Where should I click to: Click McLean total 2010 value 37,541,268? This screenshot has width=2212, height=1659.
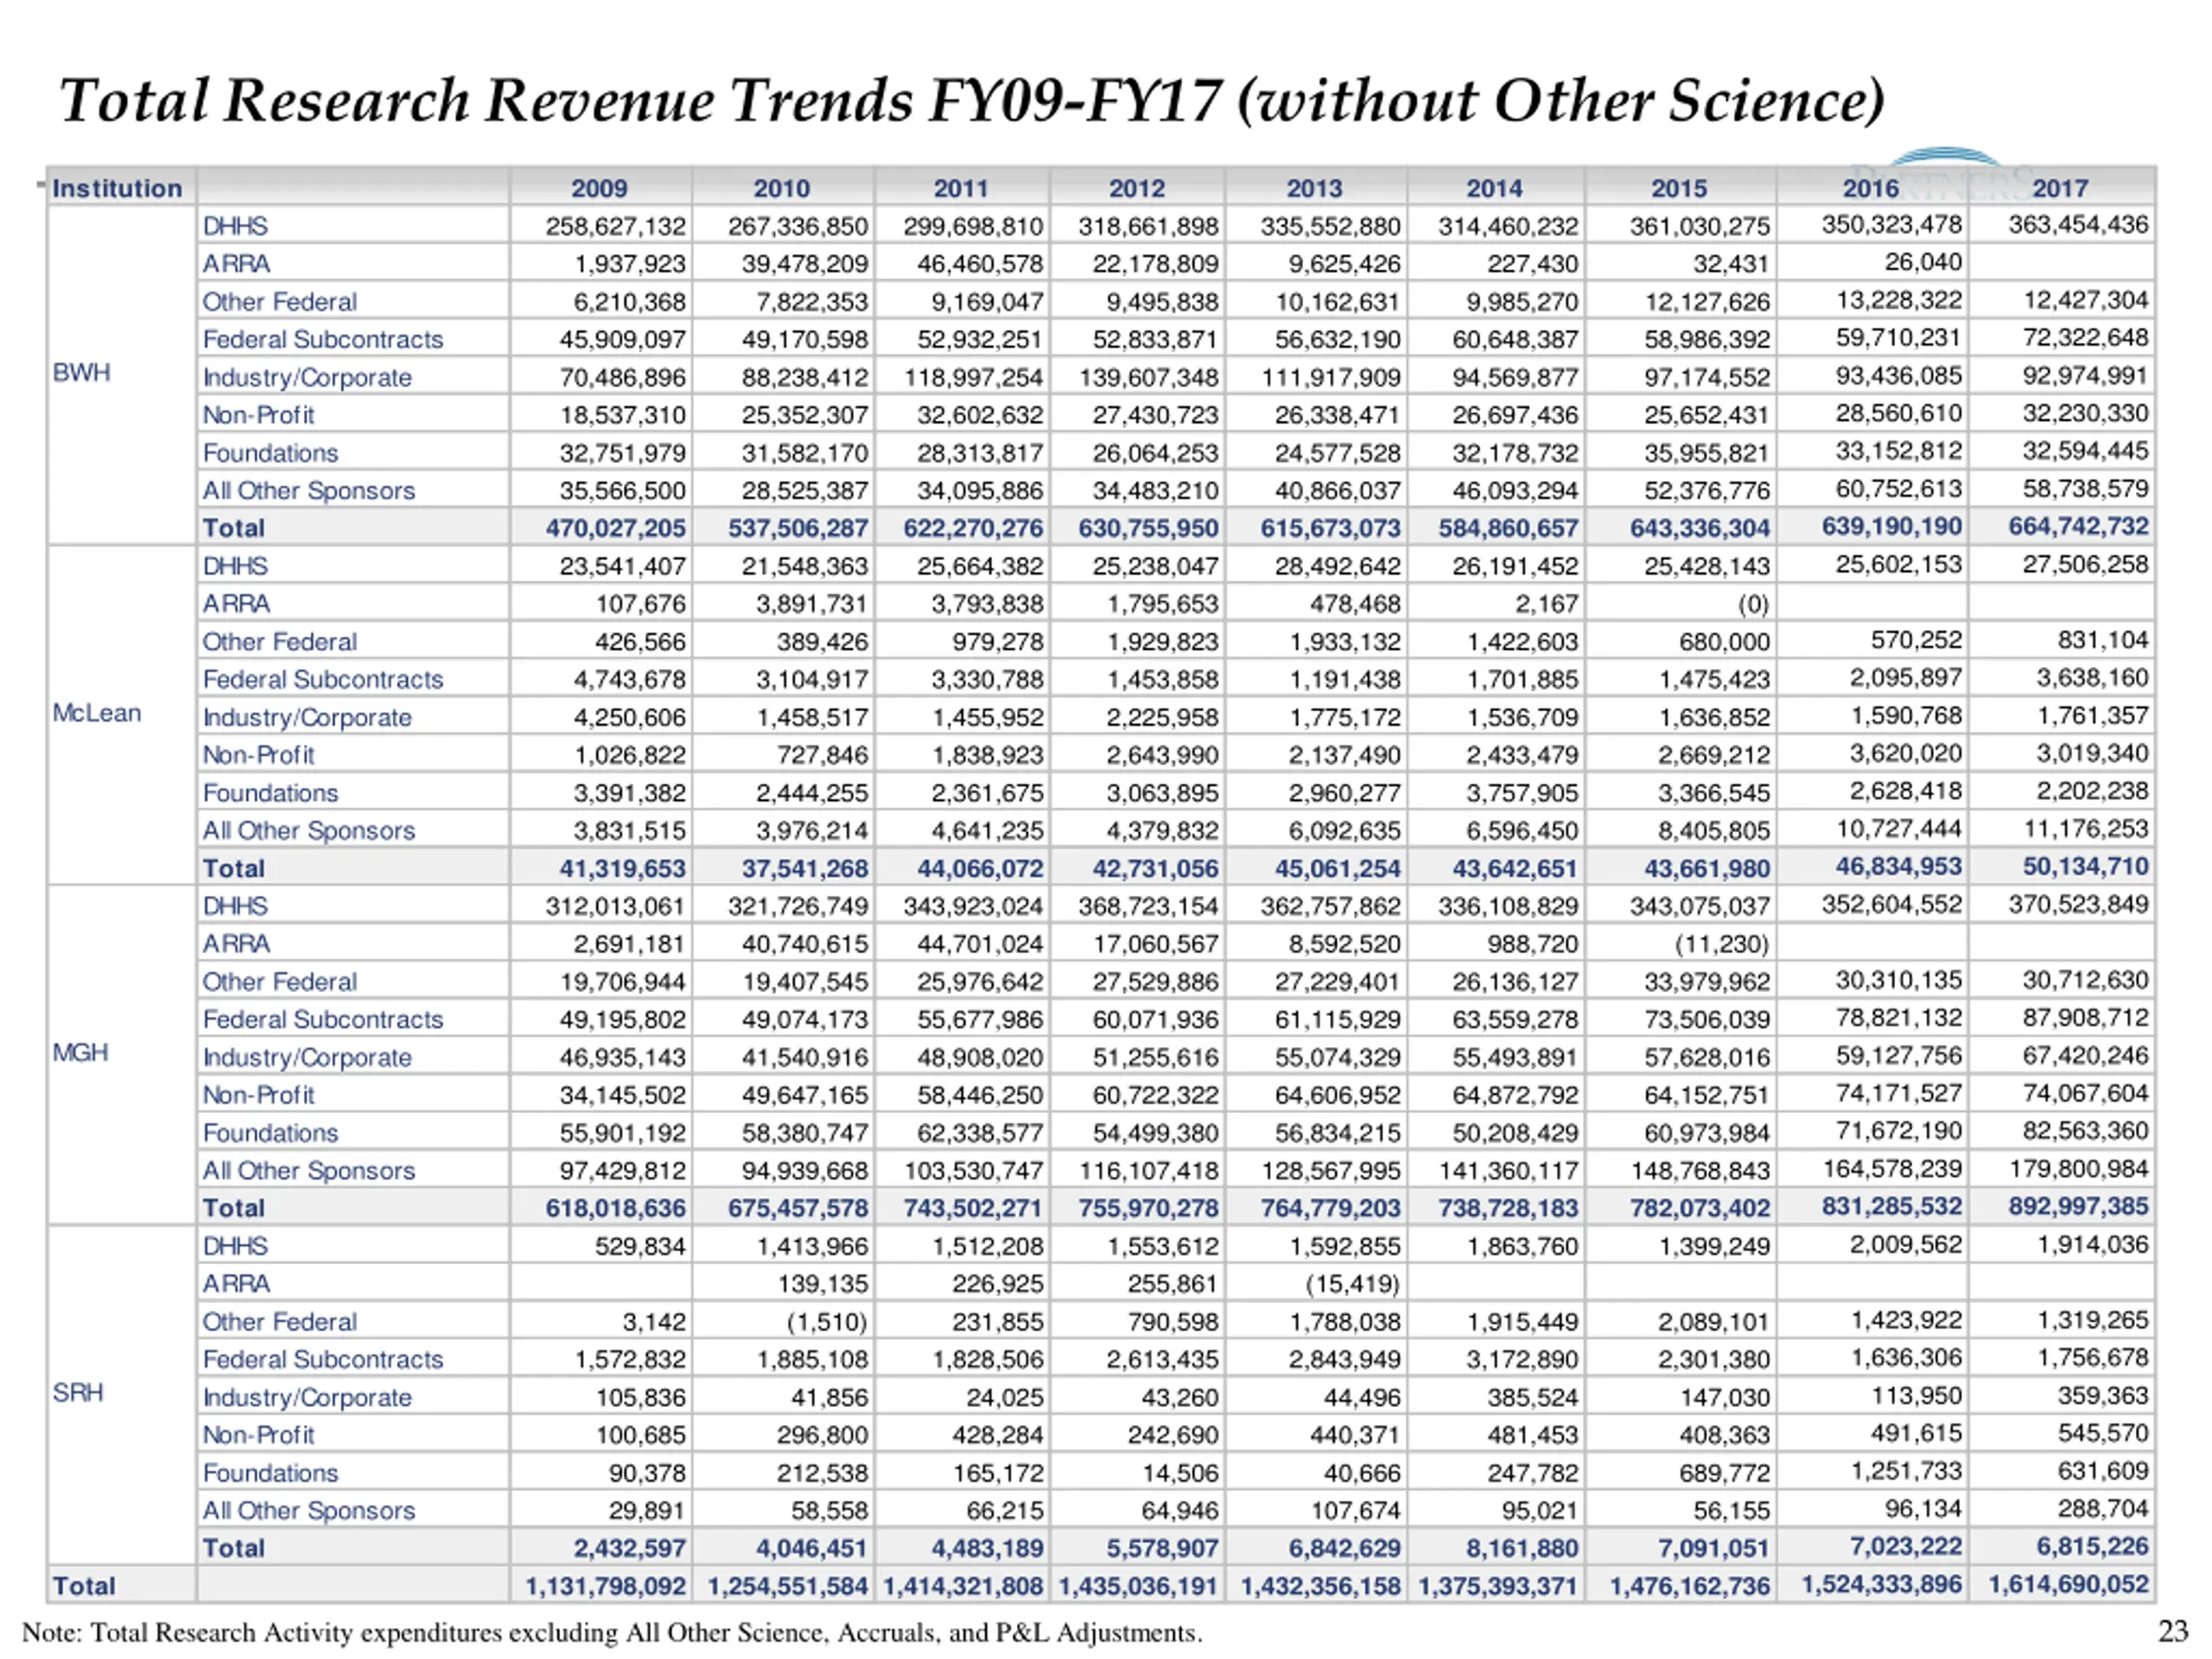pyautogui.click(x=804, y=868)
